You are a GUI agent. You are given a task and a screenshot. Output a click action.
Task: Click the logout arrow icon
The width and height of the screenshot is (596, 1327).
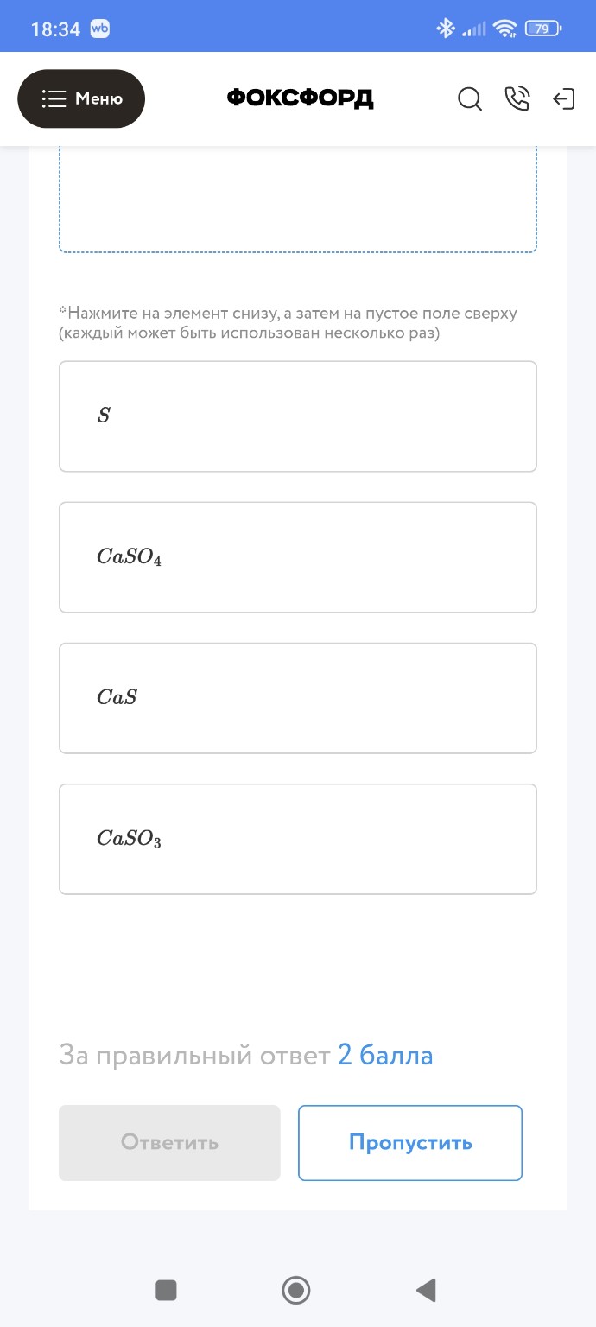(563, 99)
